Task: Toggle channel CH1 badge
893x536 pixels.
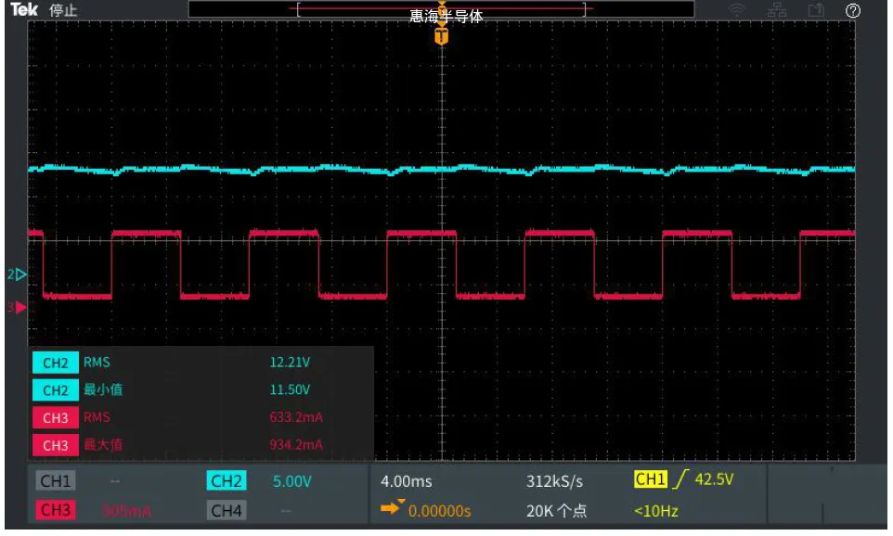Action: pyautogui.click(x=56, y=481)
